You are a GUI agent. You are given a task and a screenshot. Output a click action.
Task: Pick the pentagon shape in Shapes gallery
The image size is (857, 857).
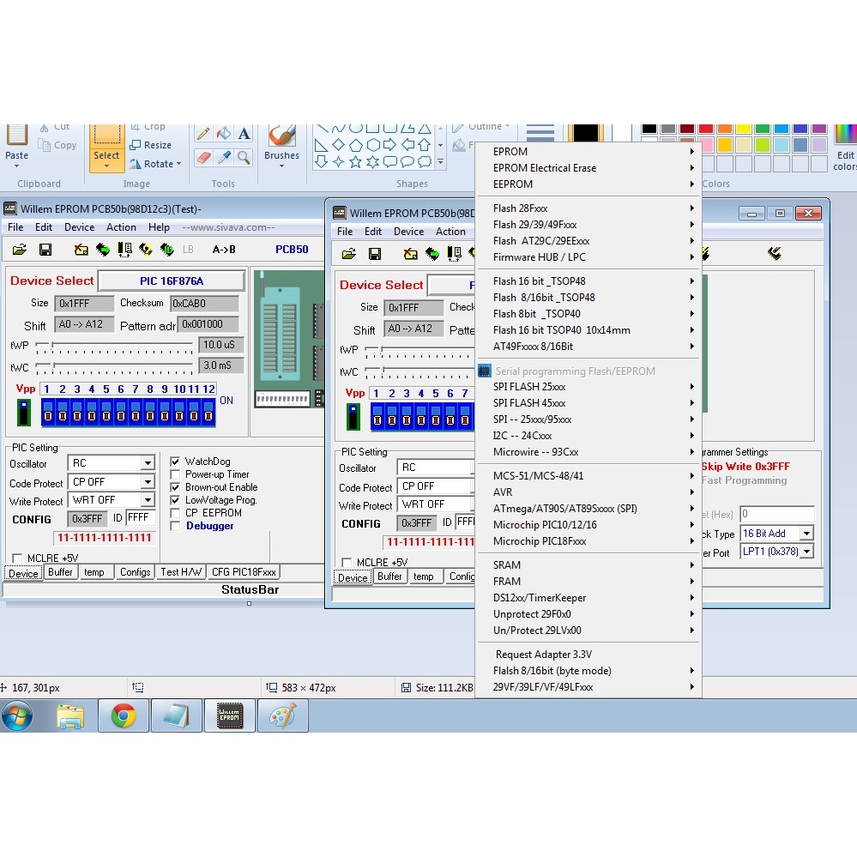click(x=356, y=145)
